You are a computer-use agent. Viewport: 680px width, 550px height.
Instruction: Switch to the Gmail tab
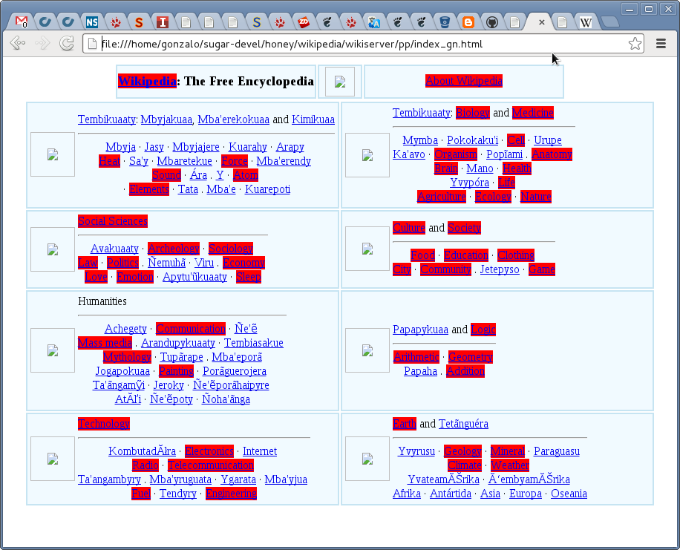point(22,22)
